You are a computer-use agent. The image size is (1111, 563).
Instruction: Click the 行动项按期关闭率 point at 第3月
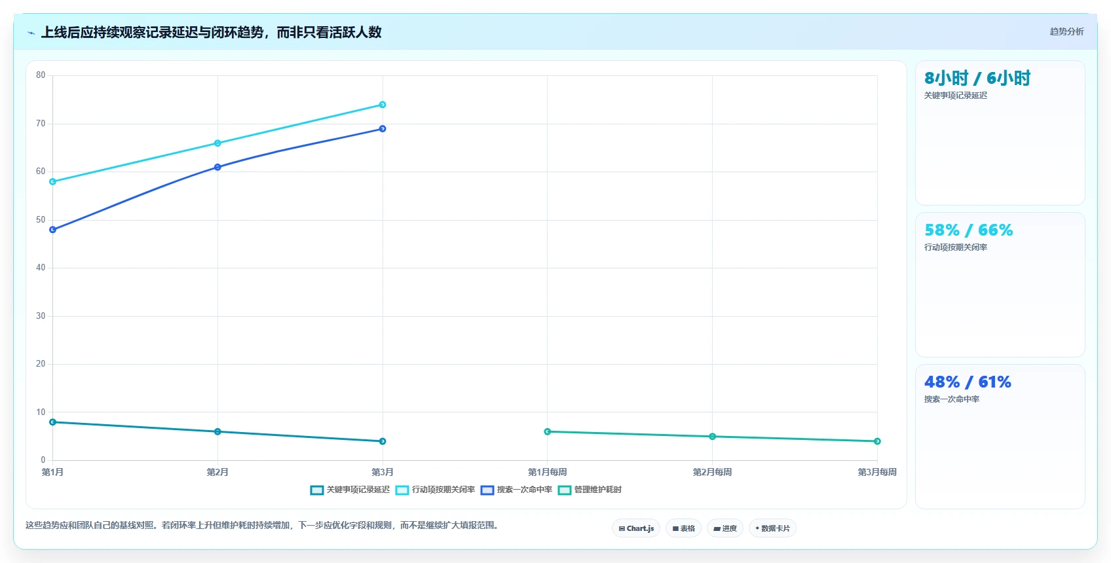383,105
